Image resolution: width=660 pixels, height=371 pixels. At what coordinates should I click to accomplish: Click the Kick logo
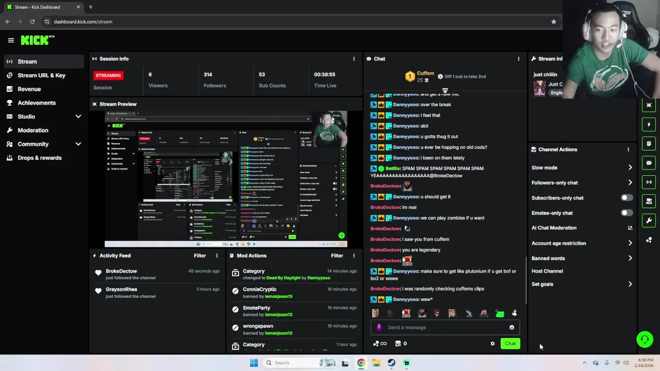37,40
